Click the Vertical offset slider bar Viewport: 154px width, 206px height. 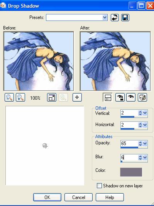click(x=134, y=117)
